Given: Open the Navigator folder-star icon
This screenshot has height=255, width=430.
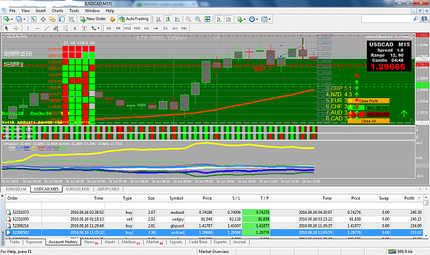Looking at the screenshot, I should click(52, 19).
